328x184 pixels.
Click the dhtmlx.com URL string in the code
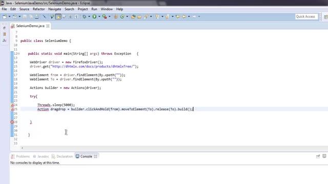click(x=92, y=66)
